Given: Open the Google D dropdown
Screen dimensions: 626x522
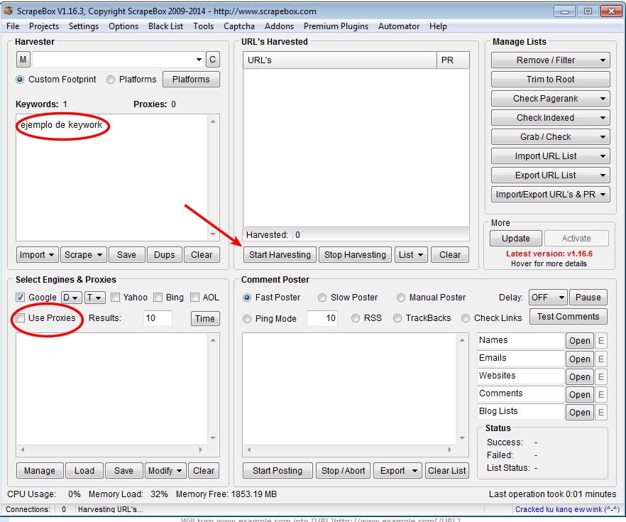Looking at the screenshot, I should click(71, 298).
